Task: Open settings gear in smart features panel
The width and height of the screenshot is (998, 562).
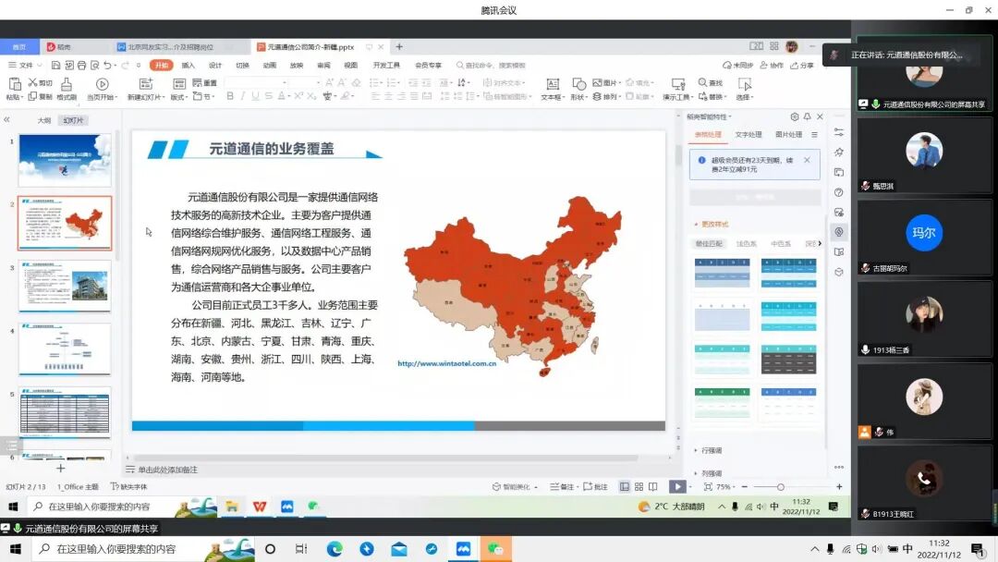Action: click(x=795, y=116)
